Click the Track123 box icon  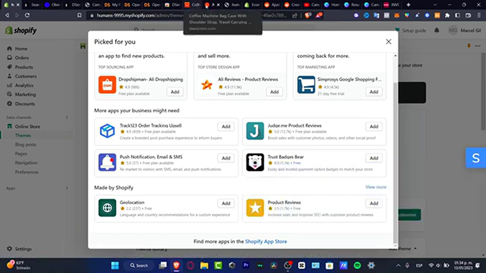[107, 131]
